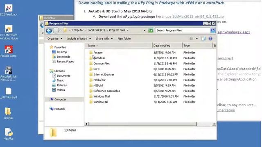Image resolution: width=262 pixels, height=147 pixels.
Task: Click the horizontal scrollbar left arrow
Action: coord(86,124)
